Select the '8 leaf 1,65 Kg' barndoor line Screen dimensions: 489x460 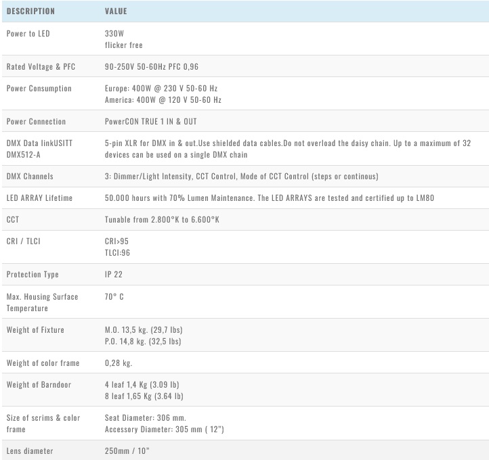click(144, 396)
